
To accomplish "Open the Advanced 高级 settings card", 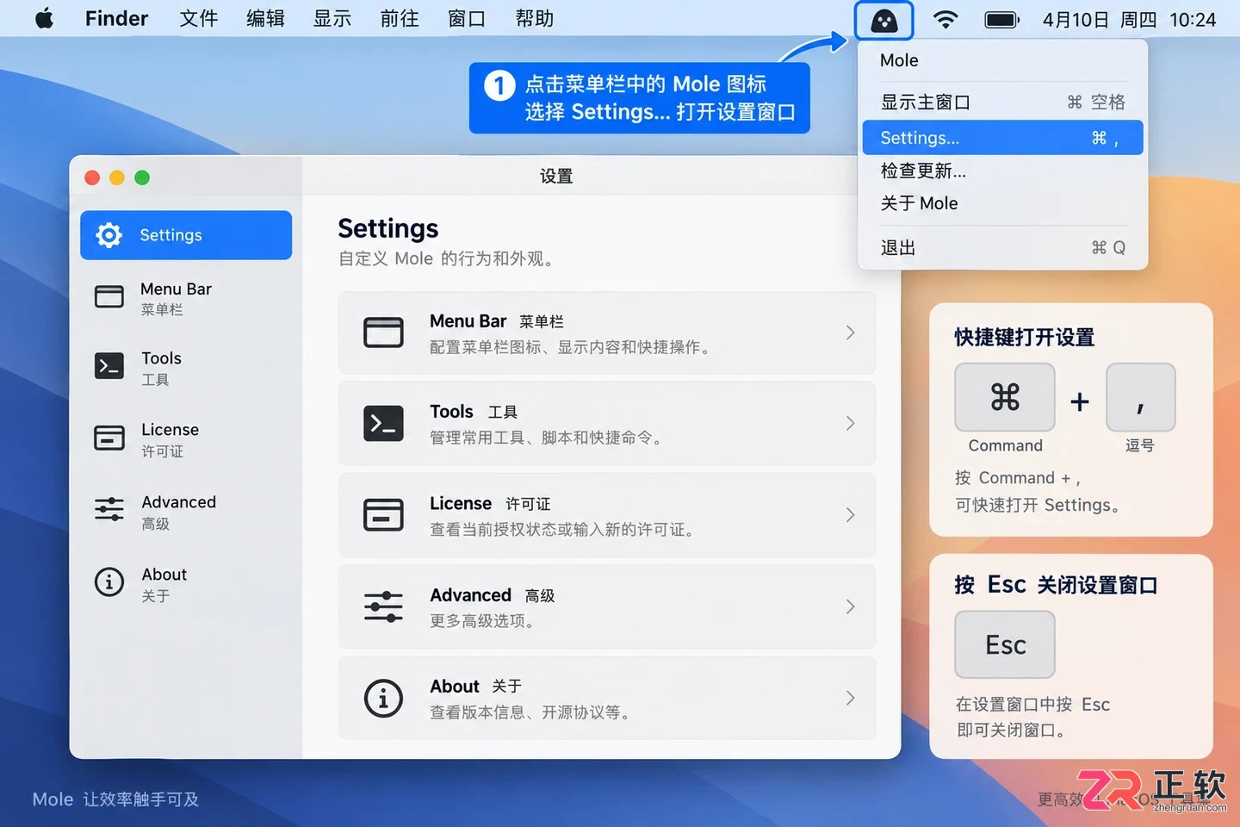I will click(607, 606).
